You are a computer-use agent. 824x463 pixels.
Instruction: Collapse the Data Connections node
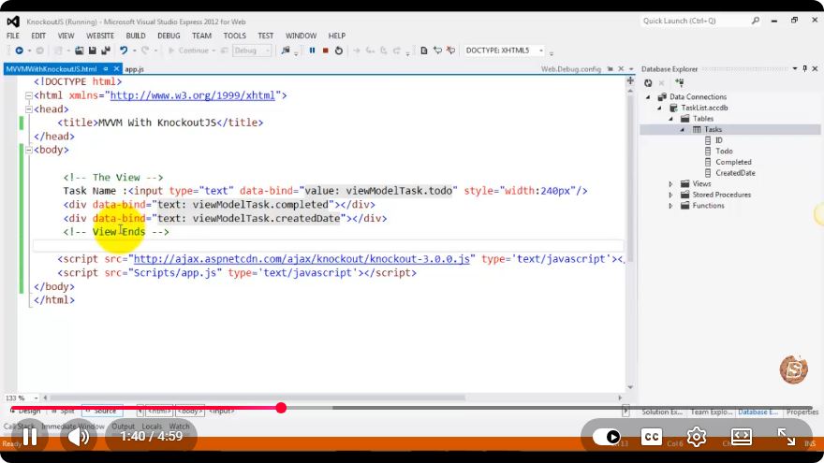tap(648, 97)
